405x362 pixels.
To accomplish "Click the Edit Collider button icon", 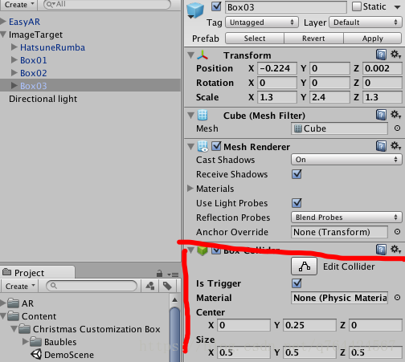I will 305,266.
